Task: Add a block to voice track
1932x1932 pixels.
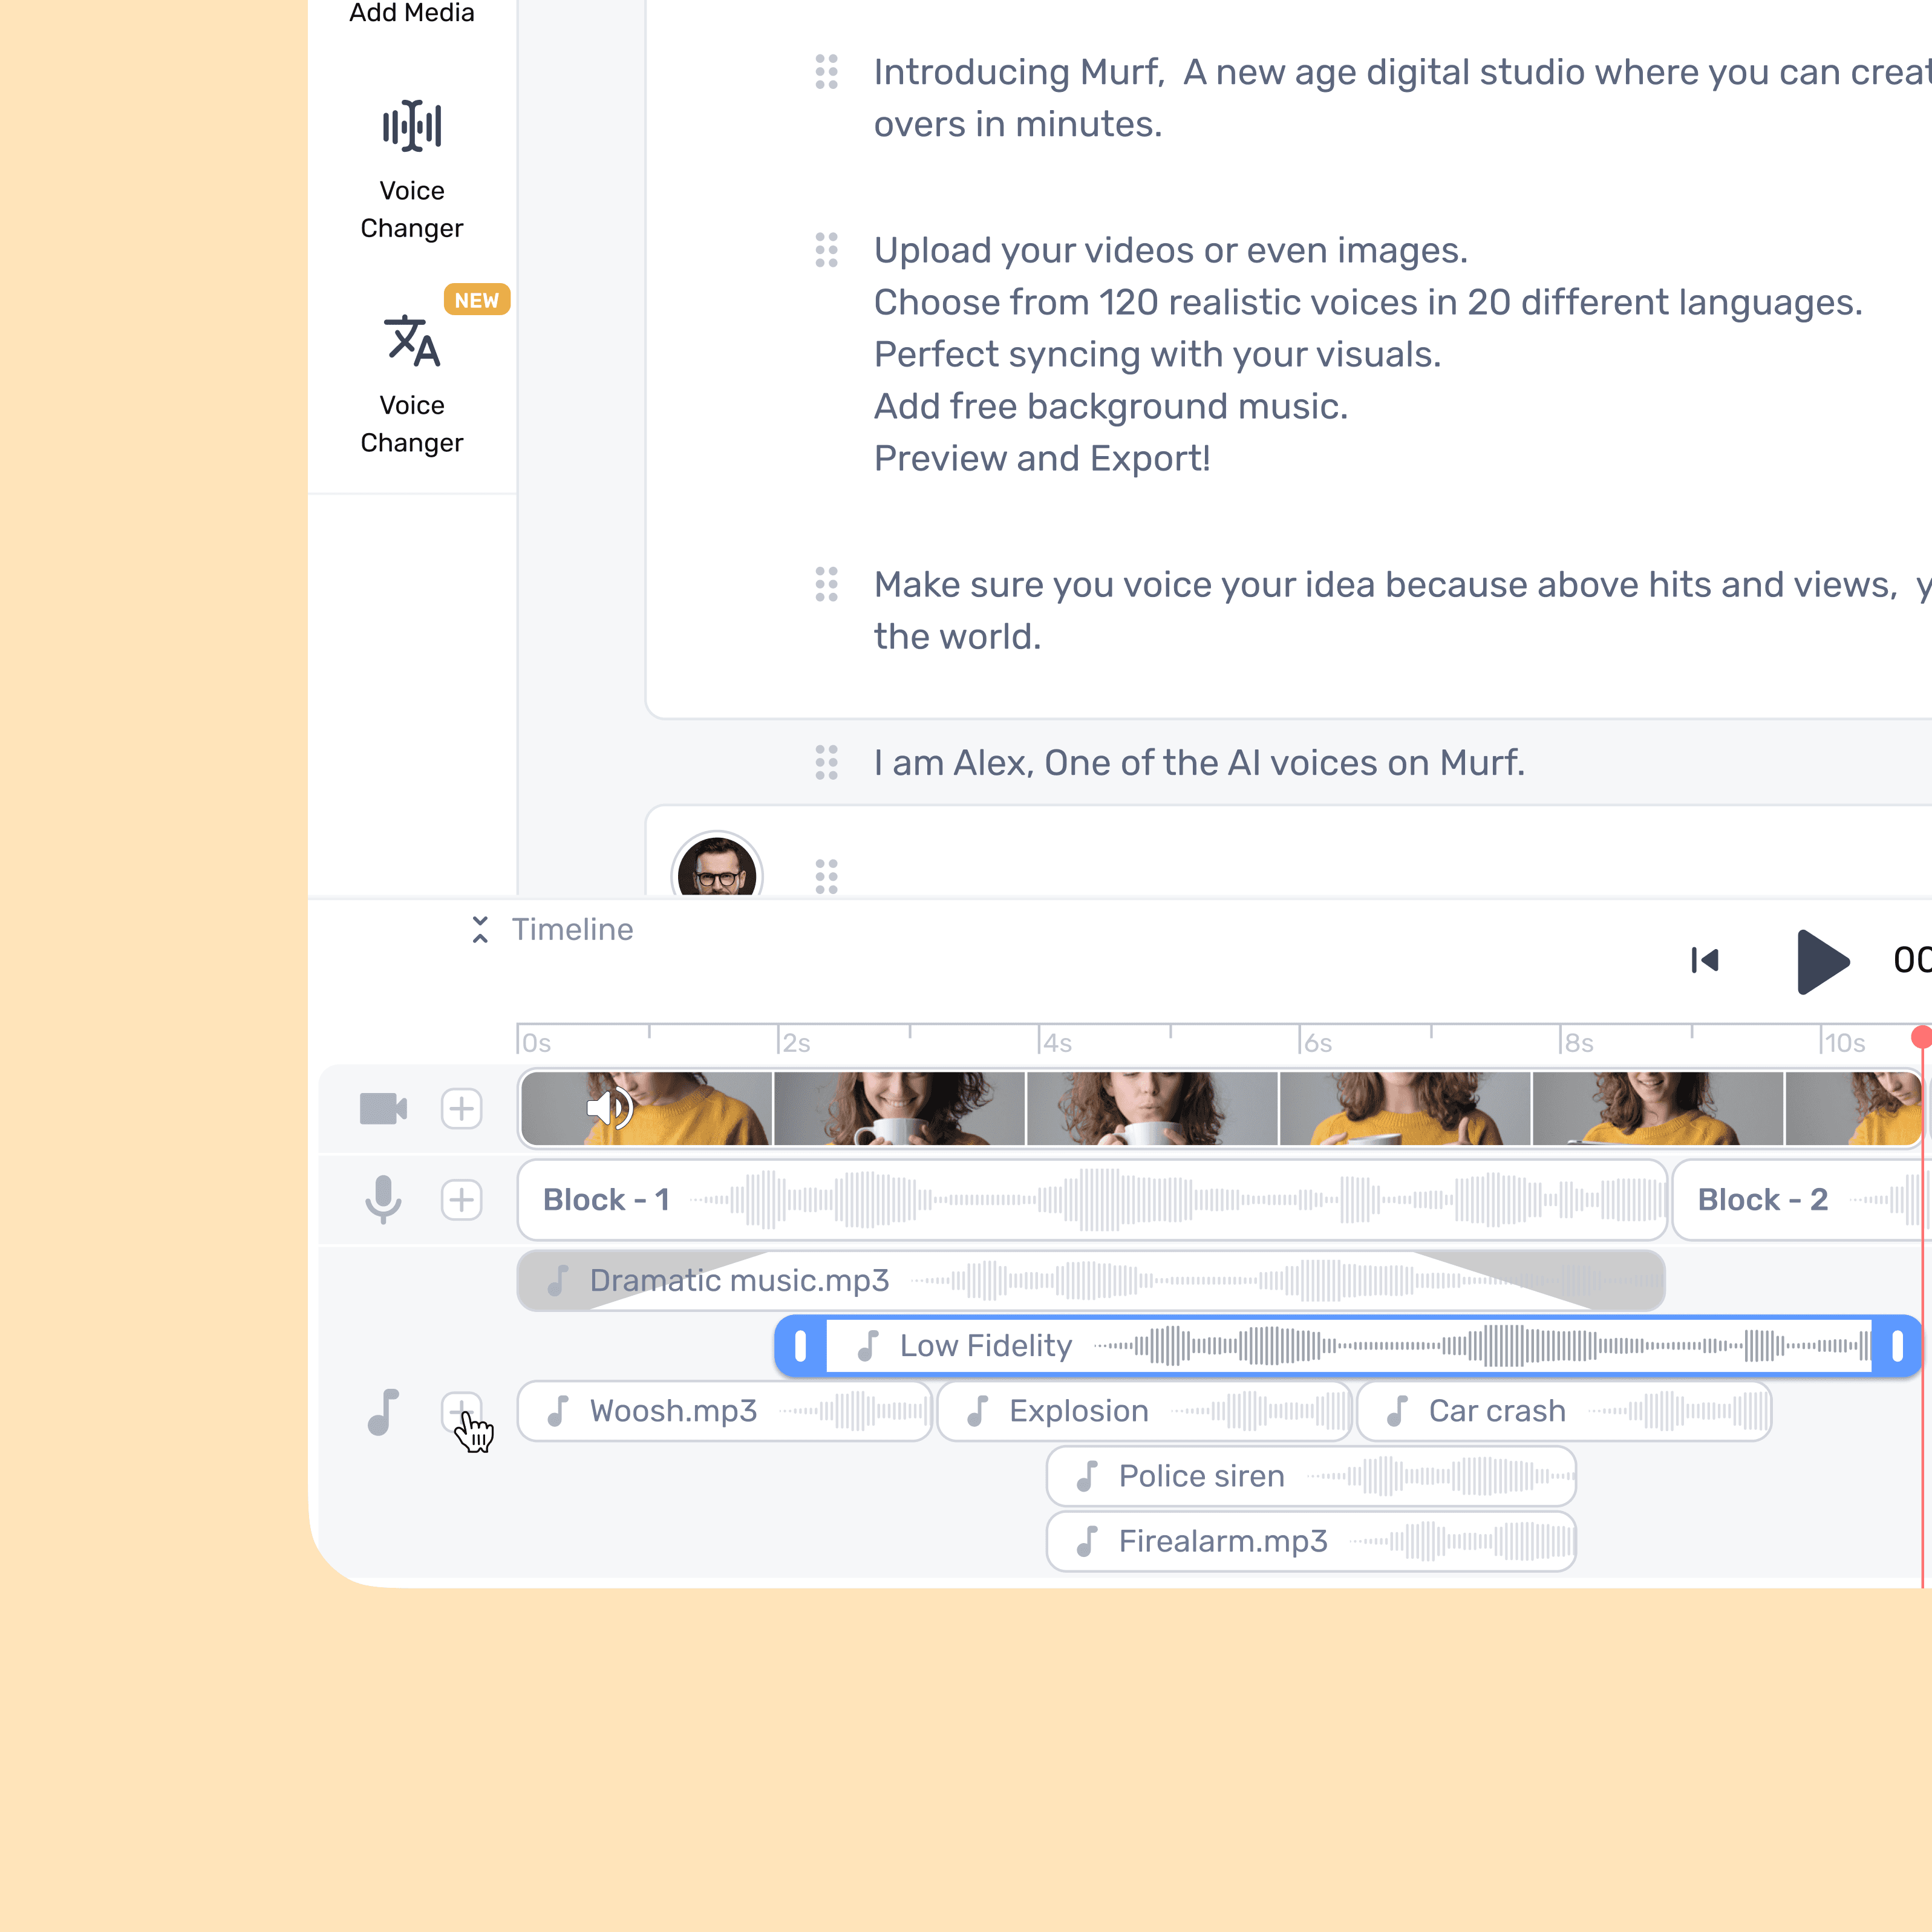Action: click(461, 1199)
